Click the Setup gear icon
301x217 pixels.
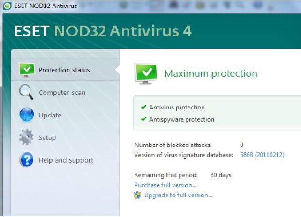26,137
